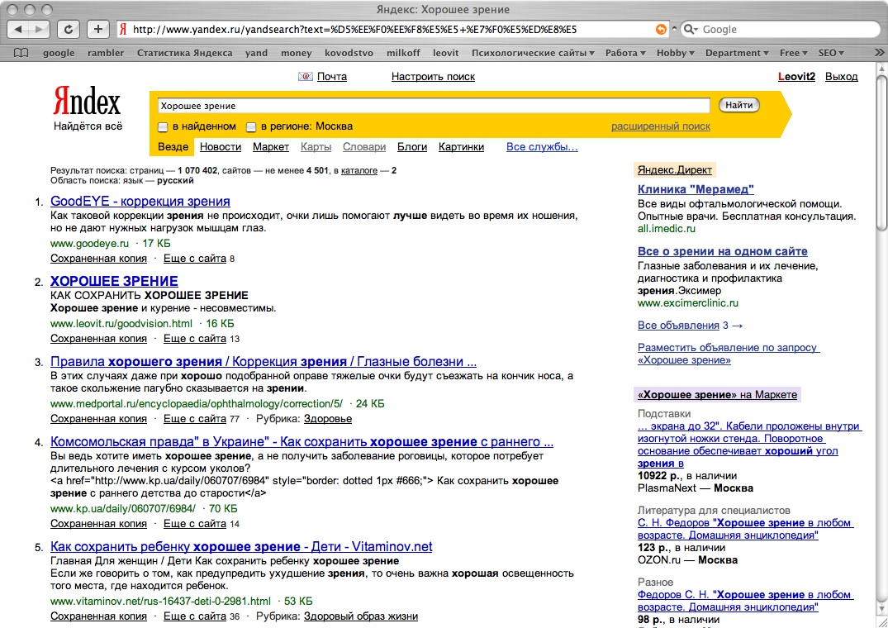The height and width of the screenshot is (628, 888).
Task: Open the Vitaminov.net result title
Action: [x=241, y=546]
